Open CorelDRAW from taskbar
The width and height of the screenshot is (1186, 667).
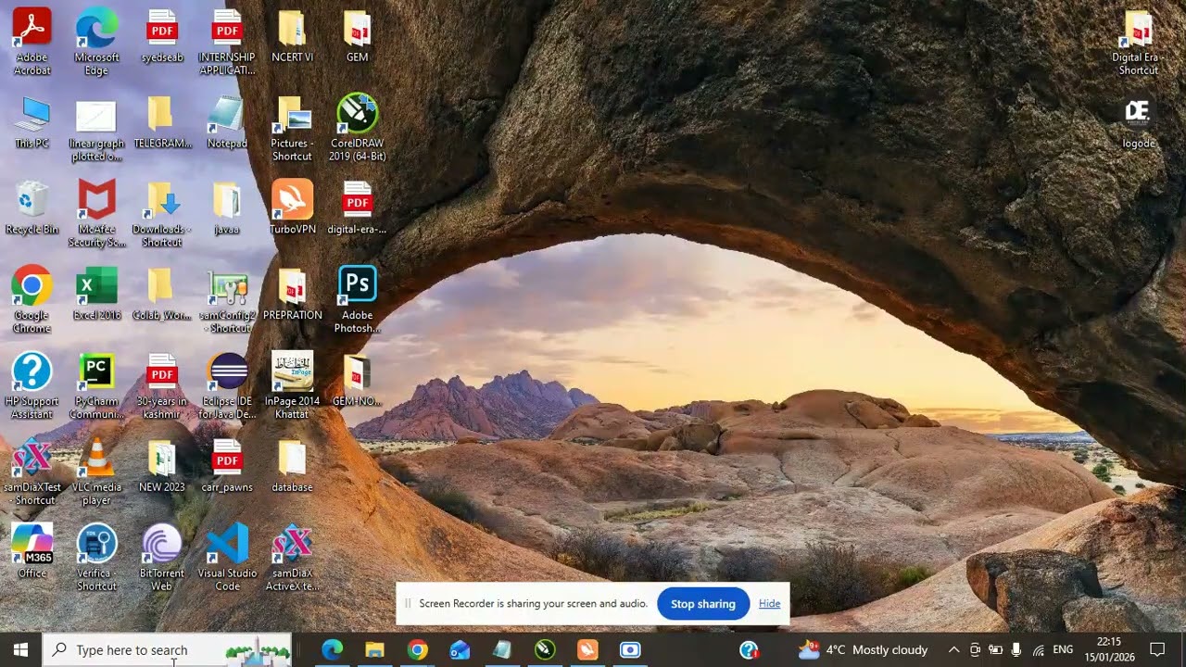(545, 650)
